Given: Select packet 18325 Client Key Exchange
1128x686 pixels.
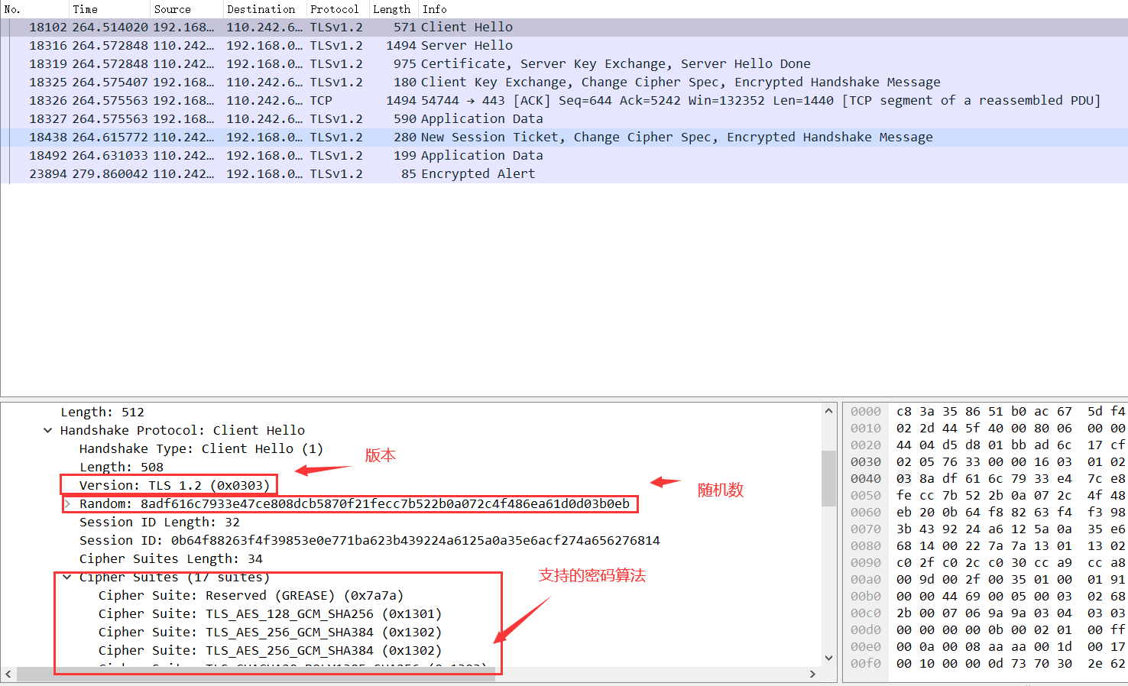Looking at the screenshot, I should pyautogui.click(x=564, y=83).
